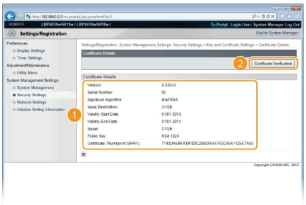Click the Settings/Registration gear icon
Image resolution: width=306 pixels, height=205 pixels.
(12, 33)
